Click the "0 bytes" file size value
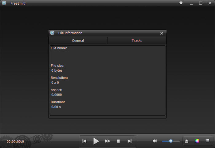Image resolution: width=215 pixels, height=148 pixels. click(57, 70)
